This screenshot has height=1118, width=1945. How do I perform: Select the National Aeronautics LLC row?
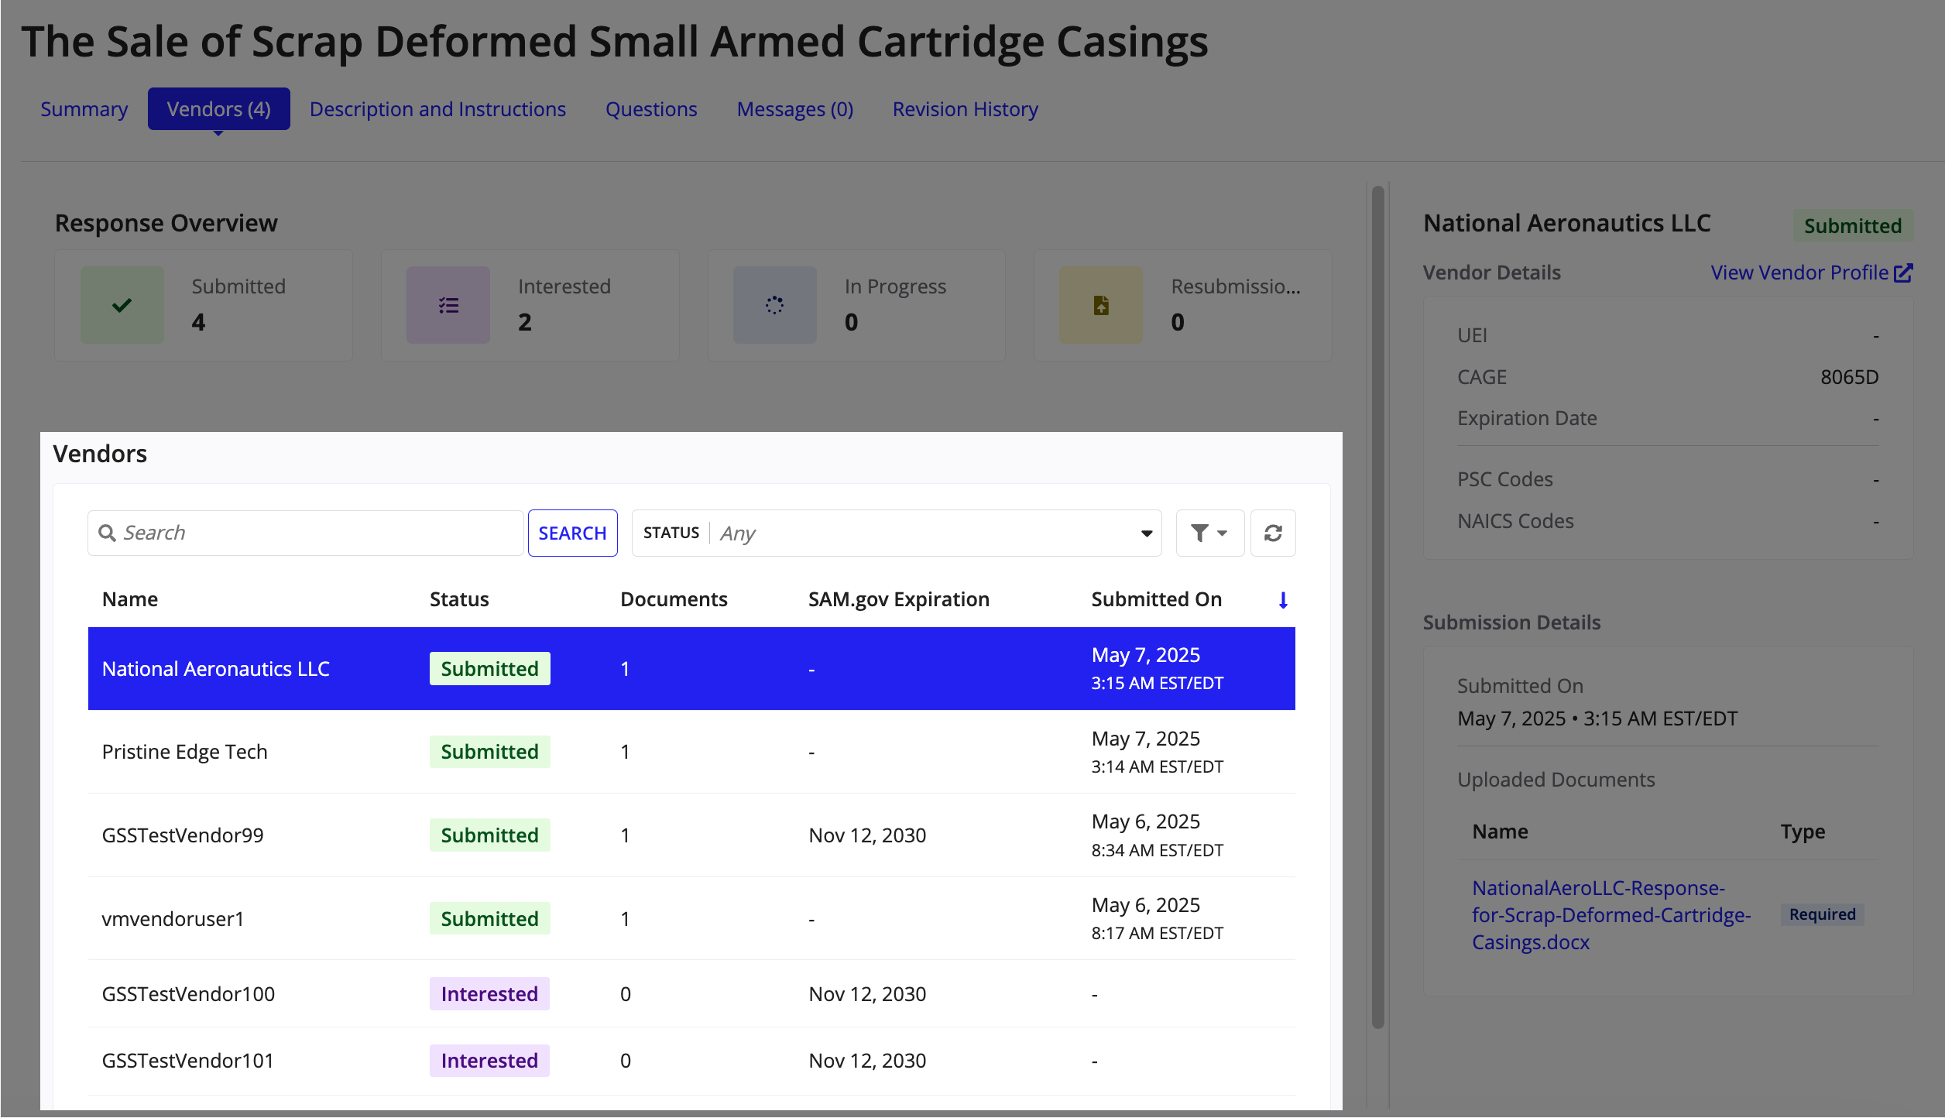691,669
